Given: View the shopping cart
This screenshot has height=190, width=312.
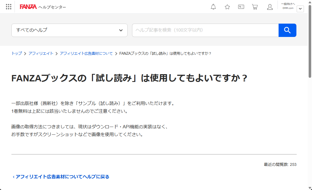Looking at the screenshot, I should point(255,7).
